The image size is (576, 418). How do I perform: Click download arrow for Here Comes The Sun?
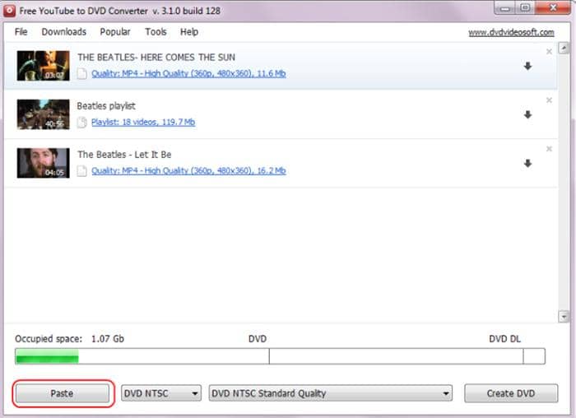point(528,66)
